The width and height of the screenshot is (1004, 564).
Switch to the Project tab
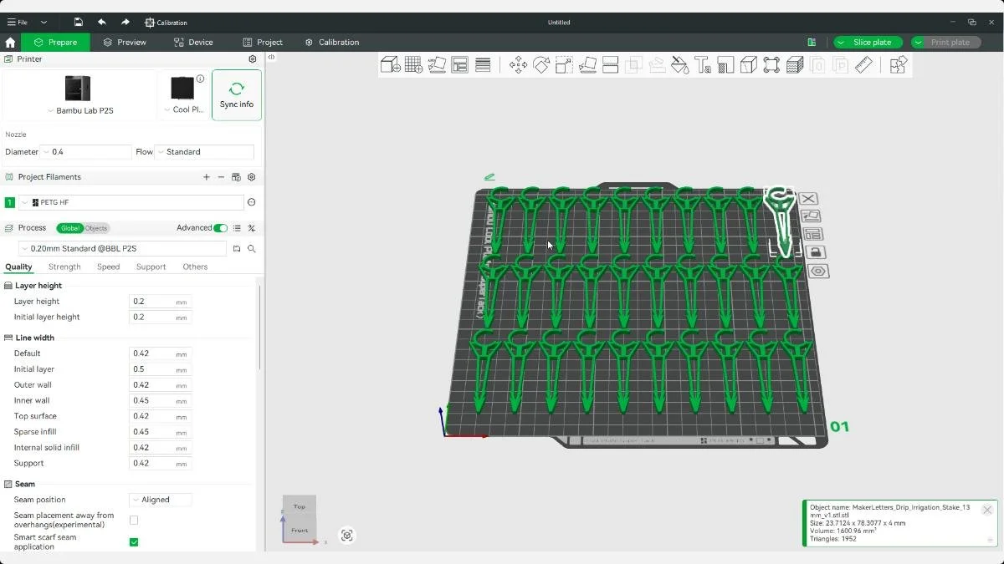[263, 42]
